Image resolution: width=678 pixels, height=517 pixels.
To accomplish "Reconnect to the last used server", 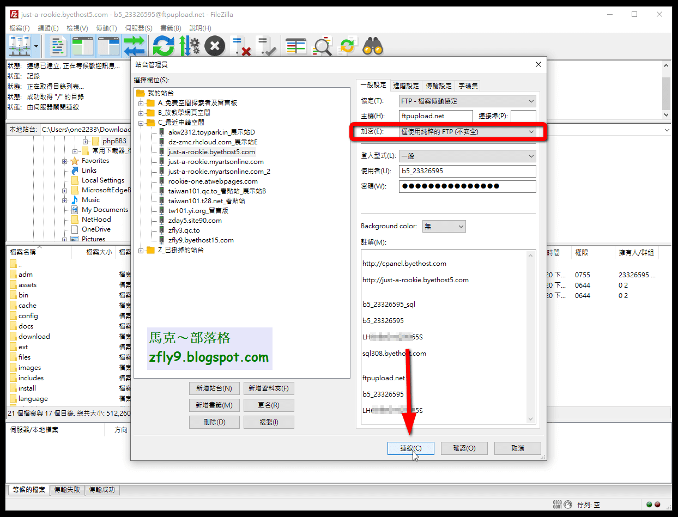I will pyautogui.click(x=267, y=46).
